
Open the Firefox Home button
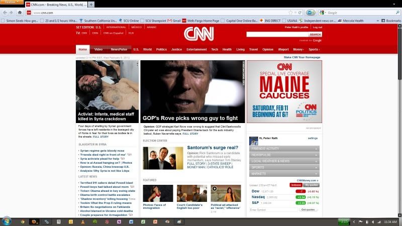20,12
